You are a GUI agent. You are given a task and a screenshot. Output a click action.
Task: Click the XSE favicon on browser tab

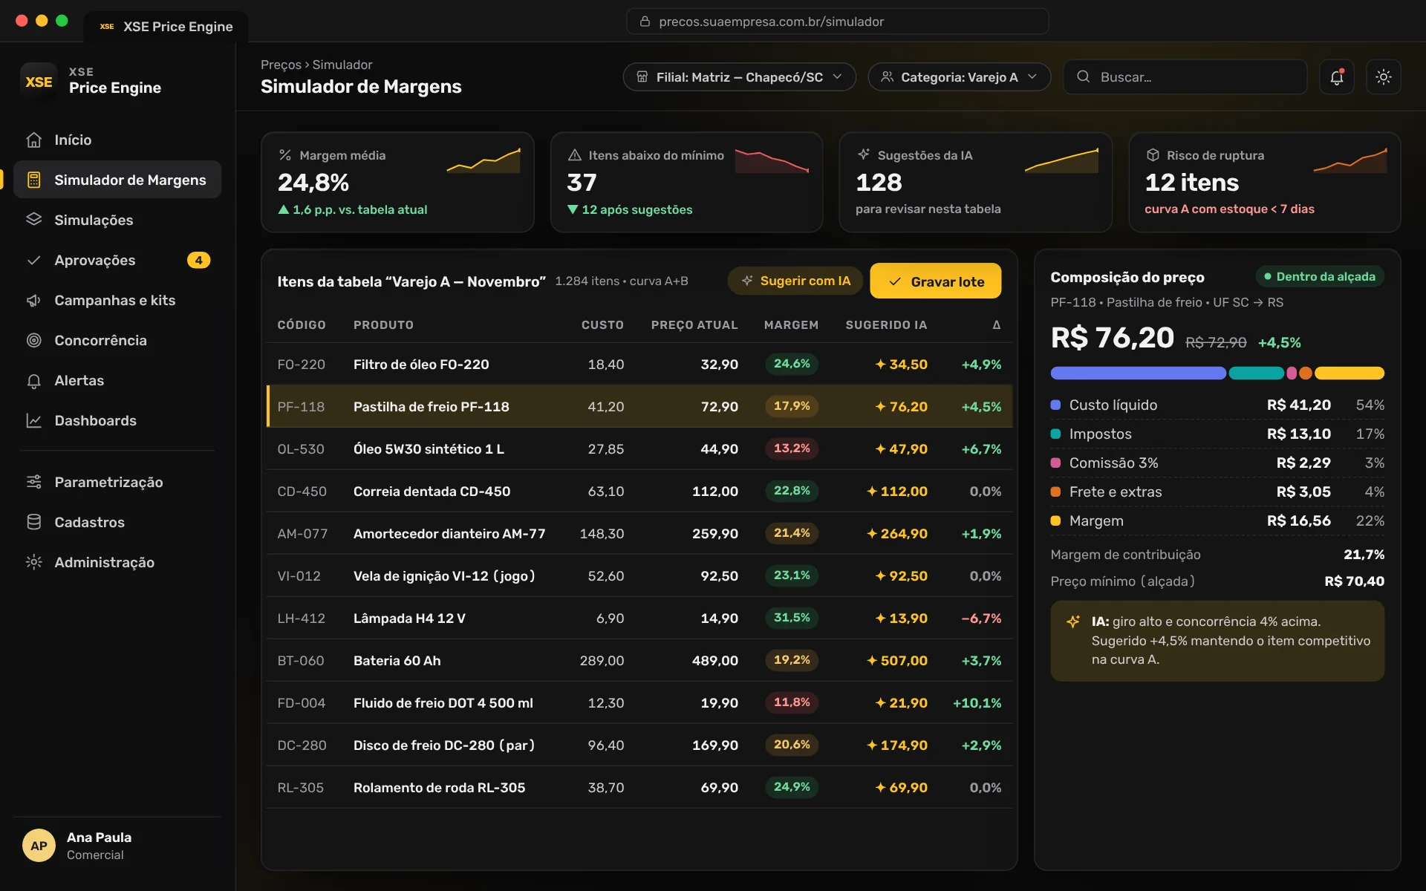[107, 26]
